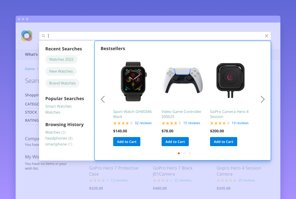Open the Smart Watches popular search

click(x=58, y=106)
